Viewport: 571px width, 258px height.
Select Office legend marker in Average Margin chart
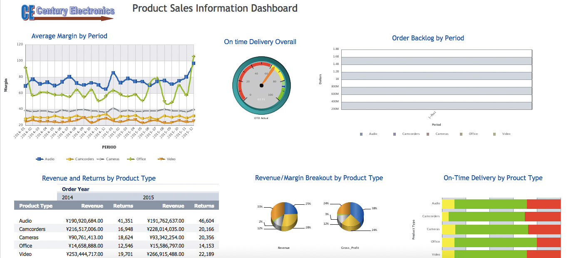(x=131, y=159)
